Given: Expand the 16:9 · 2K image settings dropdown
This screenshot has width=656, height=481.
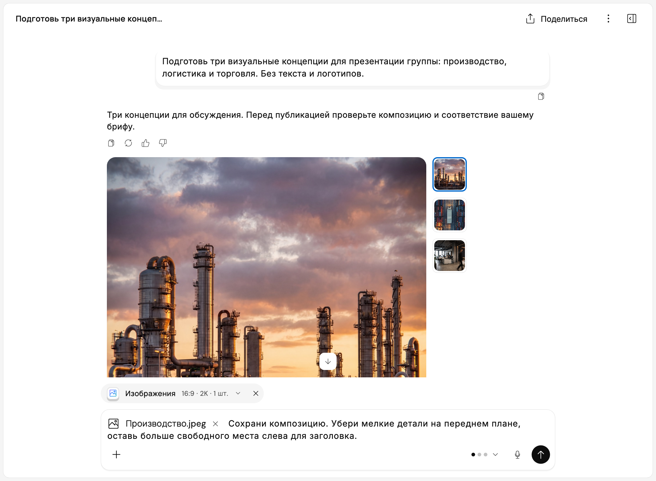Looking at the screenshot, I should [211, 393].
